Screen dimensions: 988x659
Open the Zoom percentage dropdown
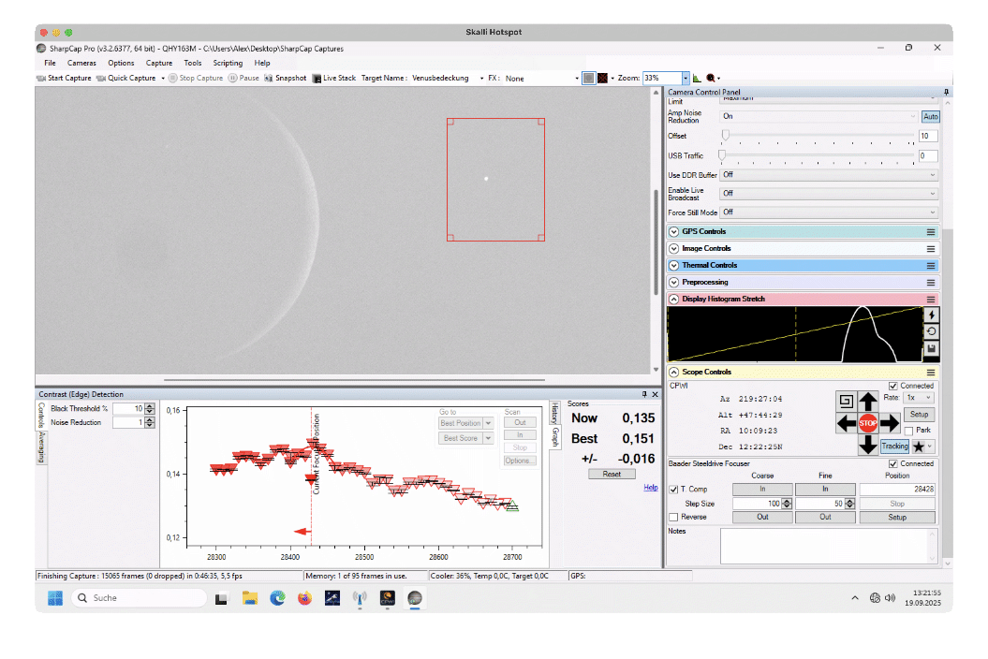[x=686, y=79]
